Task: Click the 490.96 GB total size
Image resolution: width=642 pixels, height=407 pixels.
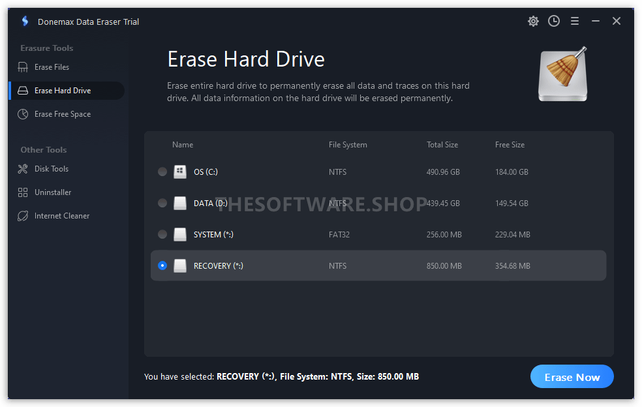Action: (x=443, y=172)
